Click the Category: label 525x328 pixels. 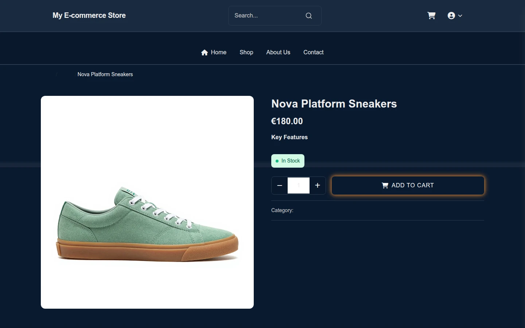tap(282, 210)
